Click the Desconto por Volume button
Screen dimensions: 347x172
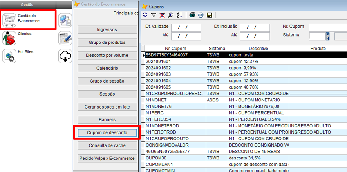107,55
